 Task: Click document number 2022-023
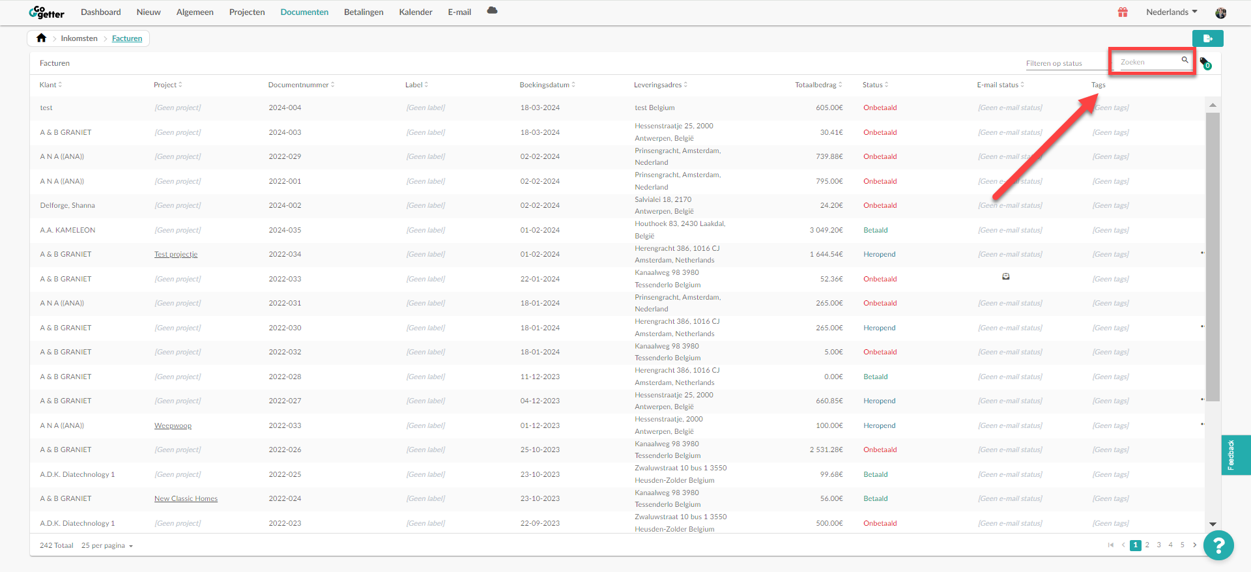coord(285,523)
